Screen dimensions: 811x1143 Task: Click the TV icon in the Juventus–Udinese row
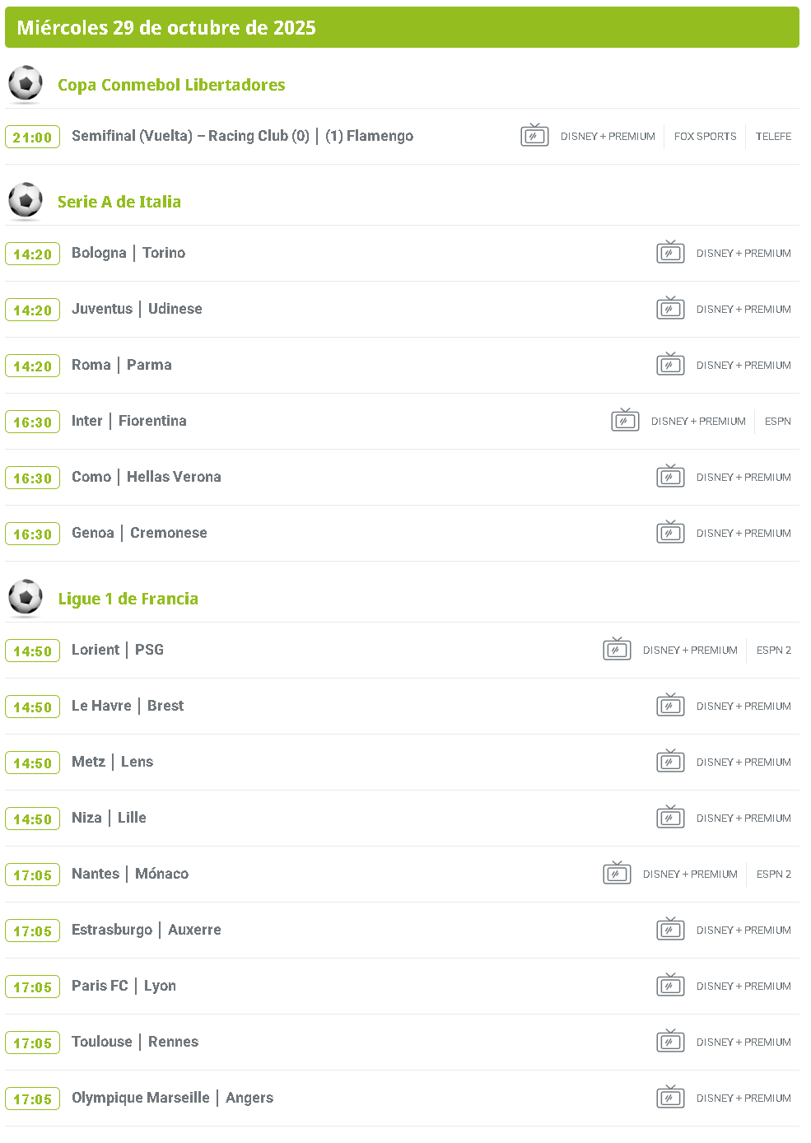(x=670, y=308)
